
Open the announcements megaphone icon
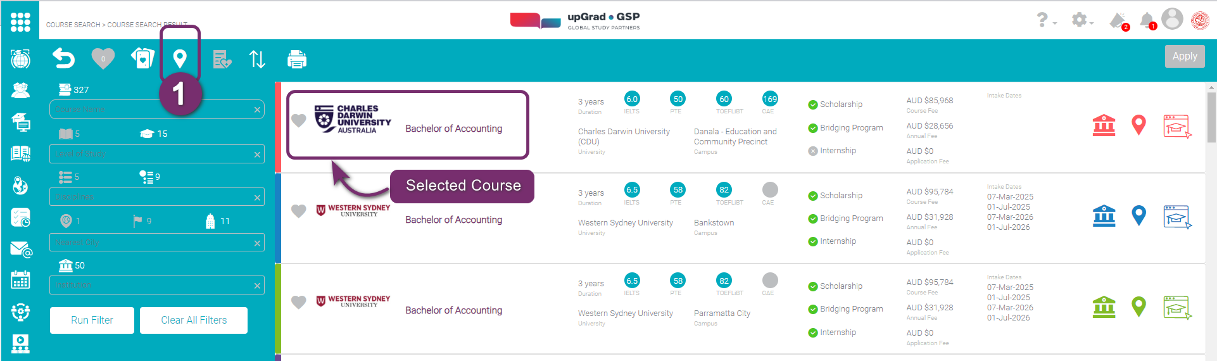tap(1118, 20)
